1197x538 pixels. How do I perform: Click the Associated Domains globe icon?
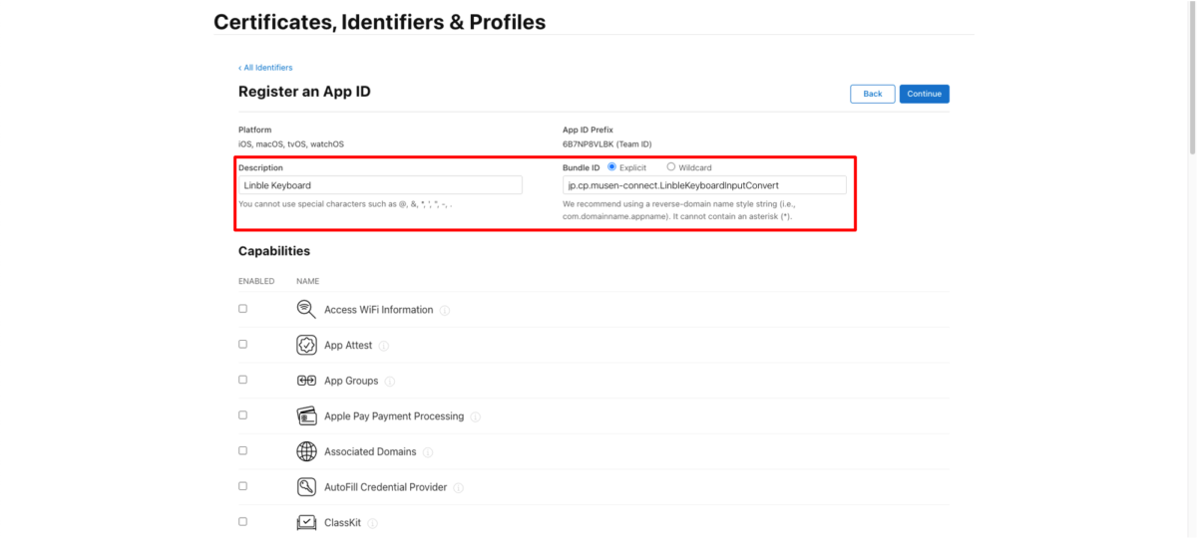pyautogui.click(x=306, y=451)
